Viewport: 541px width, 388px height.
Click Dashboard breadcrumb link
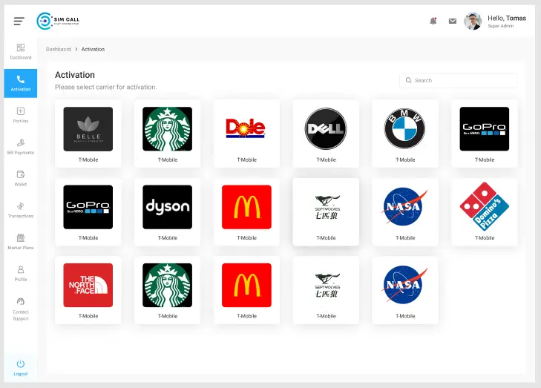point(59,49)
